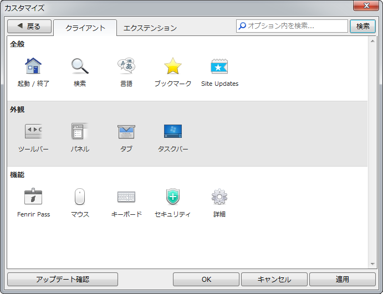Click the 戻る back button
383x294 pixels.
tap(29, 26)
